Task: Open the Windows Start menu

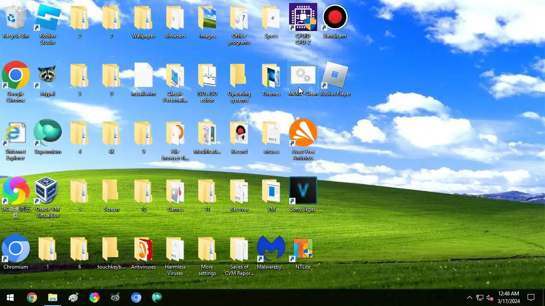Action: pyautogui.click(x=10, y=297)
